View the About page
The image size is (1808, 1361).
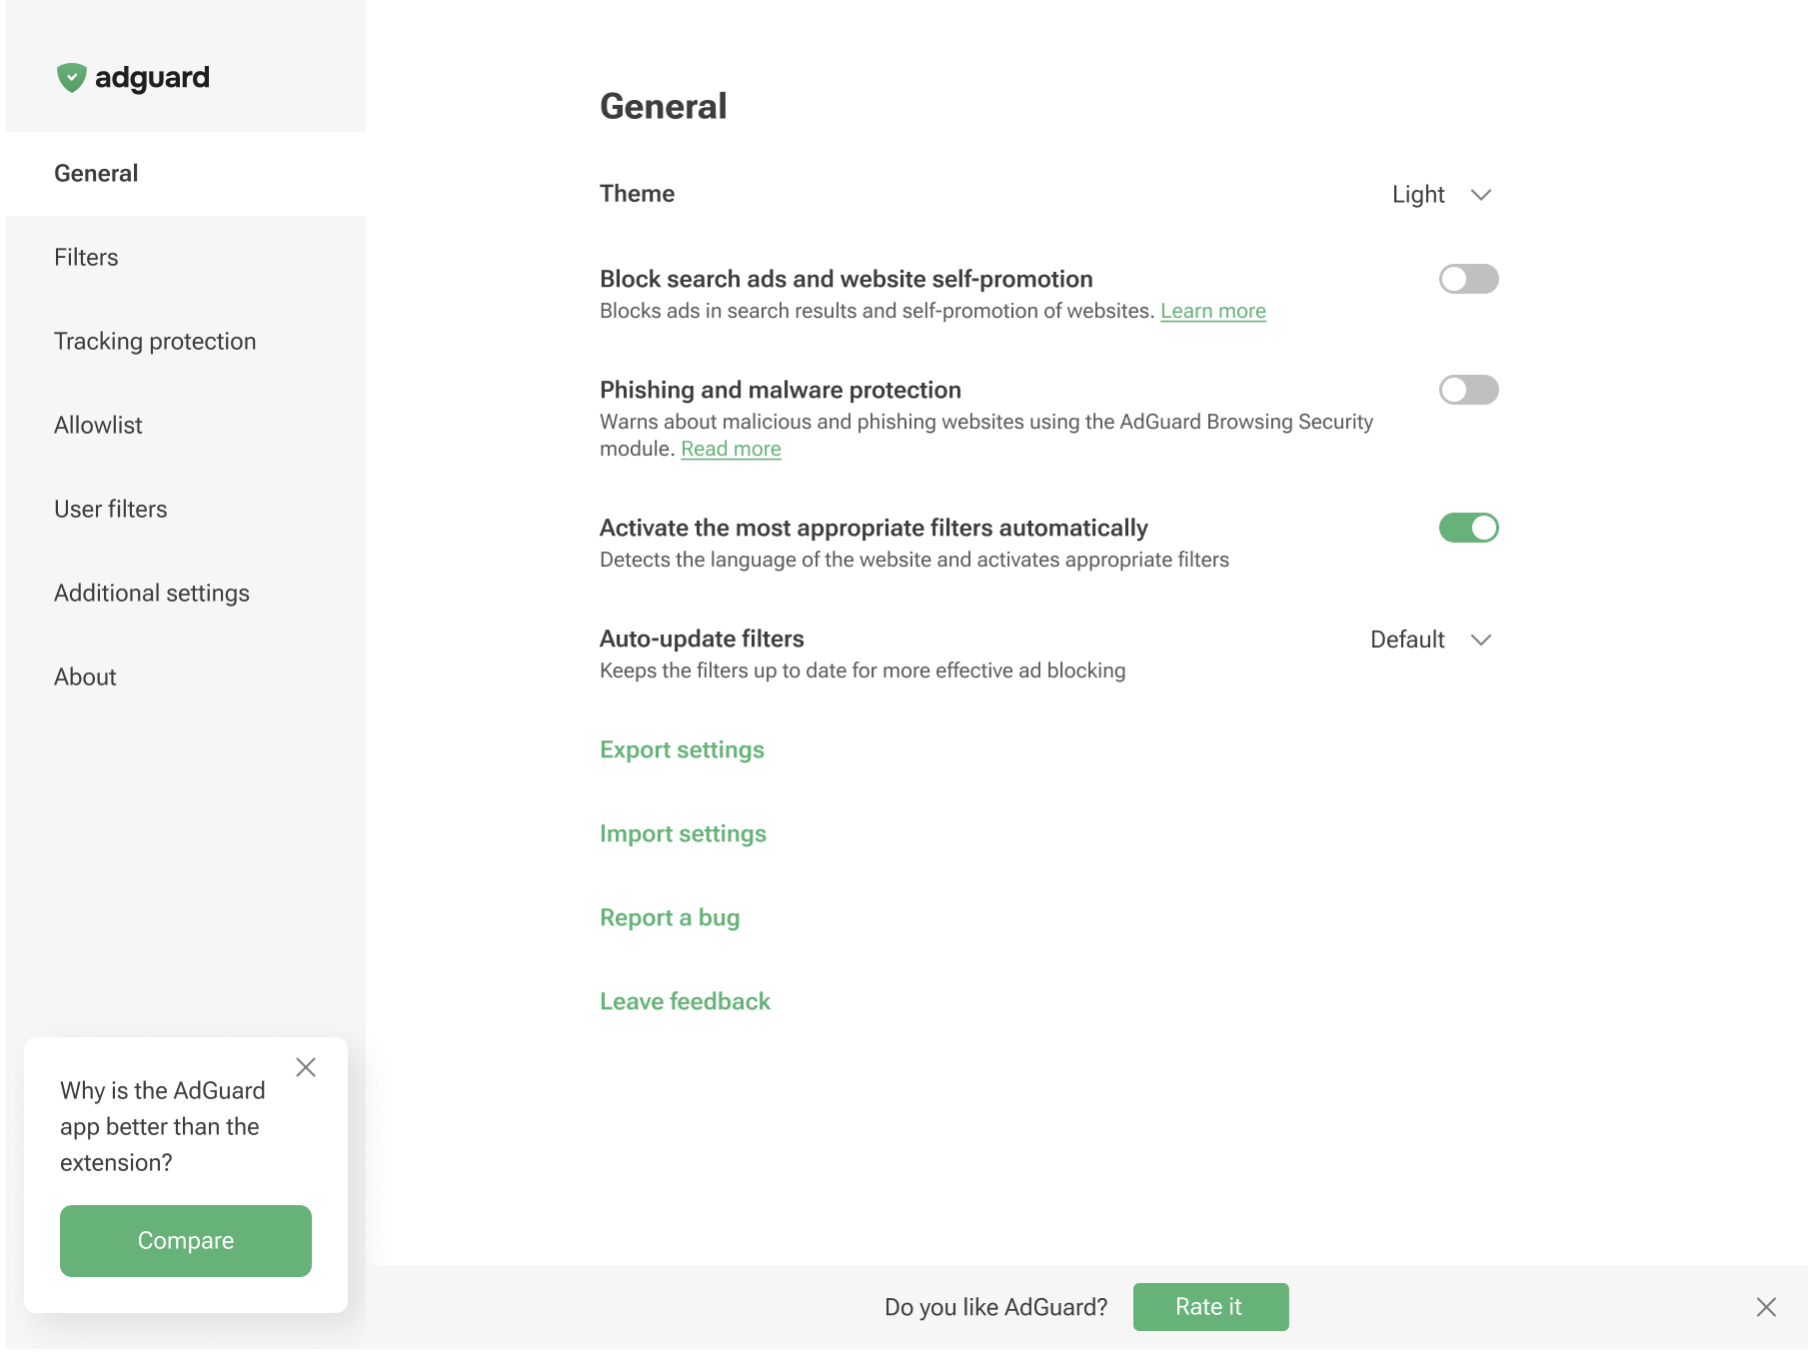(186, 678)
